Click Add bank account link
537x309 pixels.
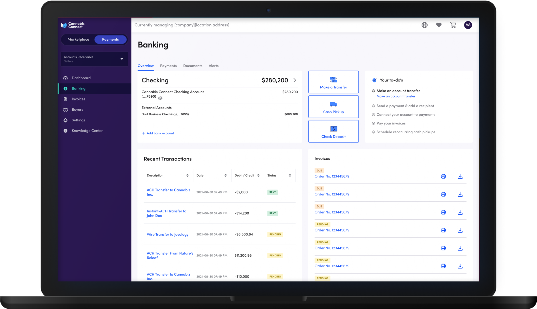(x=158, y=133)
